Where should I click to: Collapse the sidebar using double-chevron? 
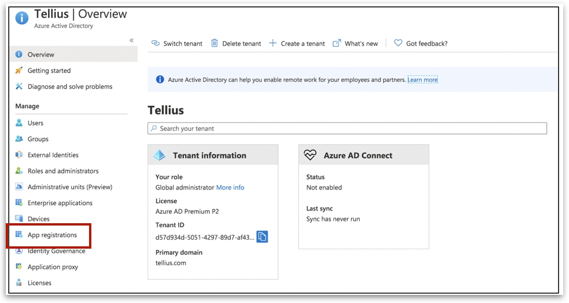[x=131, y=40]
